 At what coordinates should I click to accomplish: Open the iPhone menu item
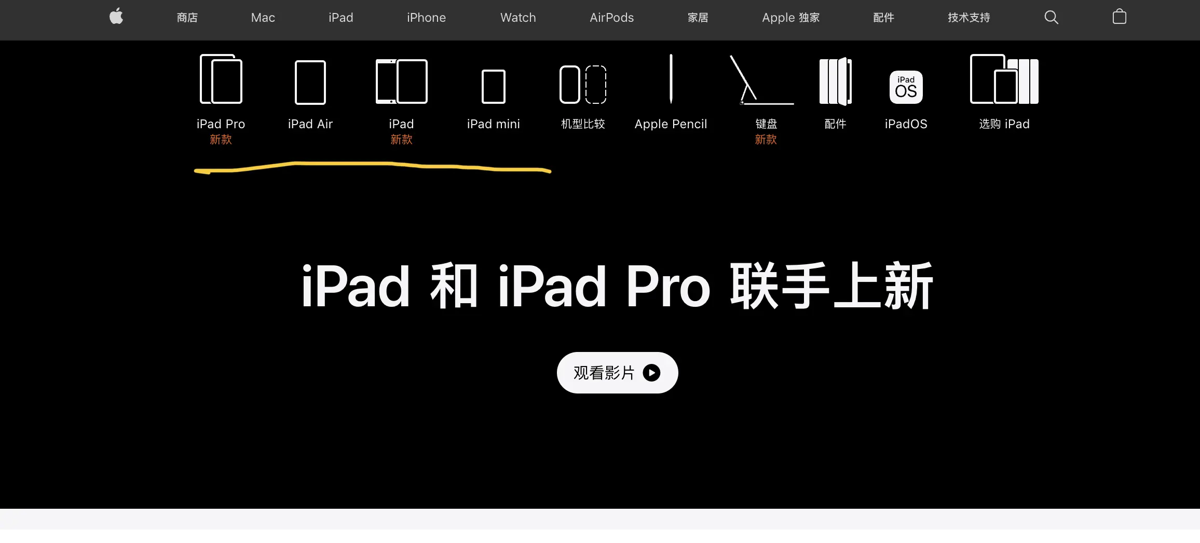point(427,18)
